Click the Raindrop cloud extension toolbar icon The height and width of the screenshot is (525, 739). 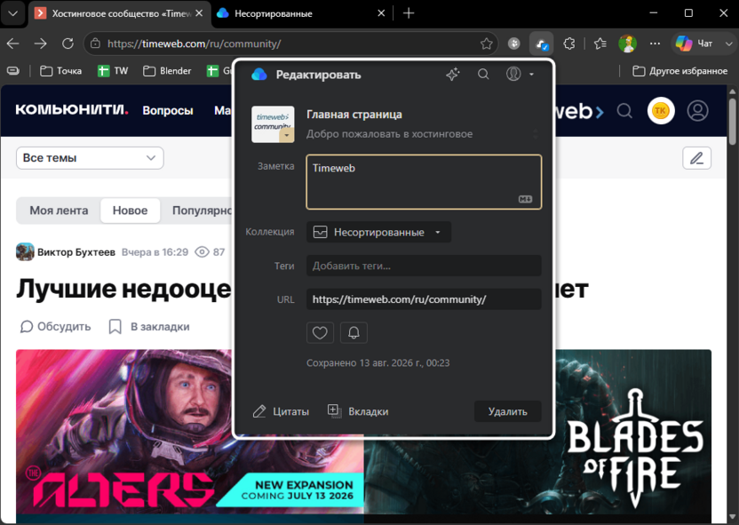click(542, 44)
